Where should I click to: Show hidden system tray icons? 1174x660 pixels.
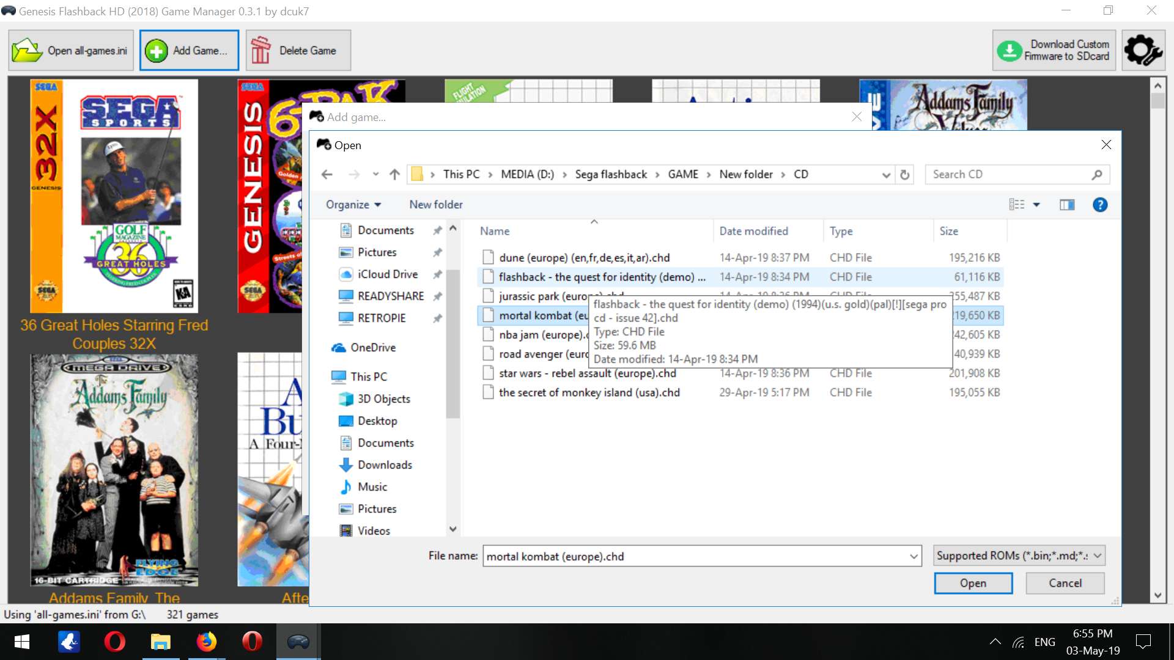click(x=995, y=642)
